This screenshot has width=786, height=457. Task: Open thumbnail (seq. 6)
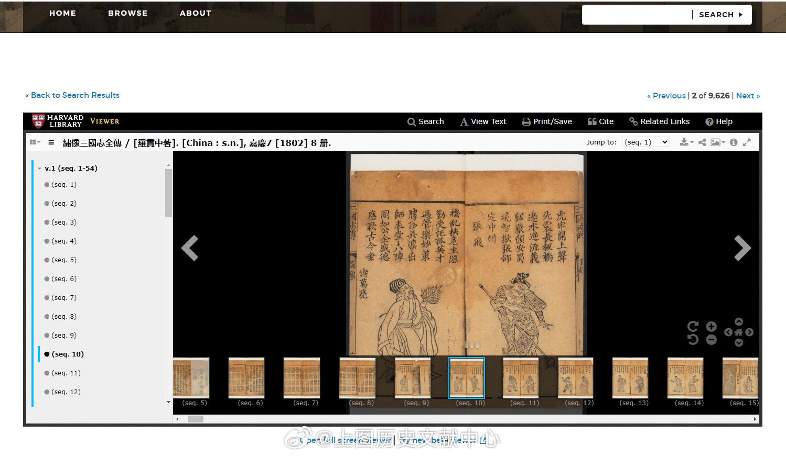[x=246, y=378]
